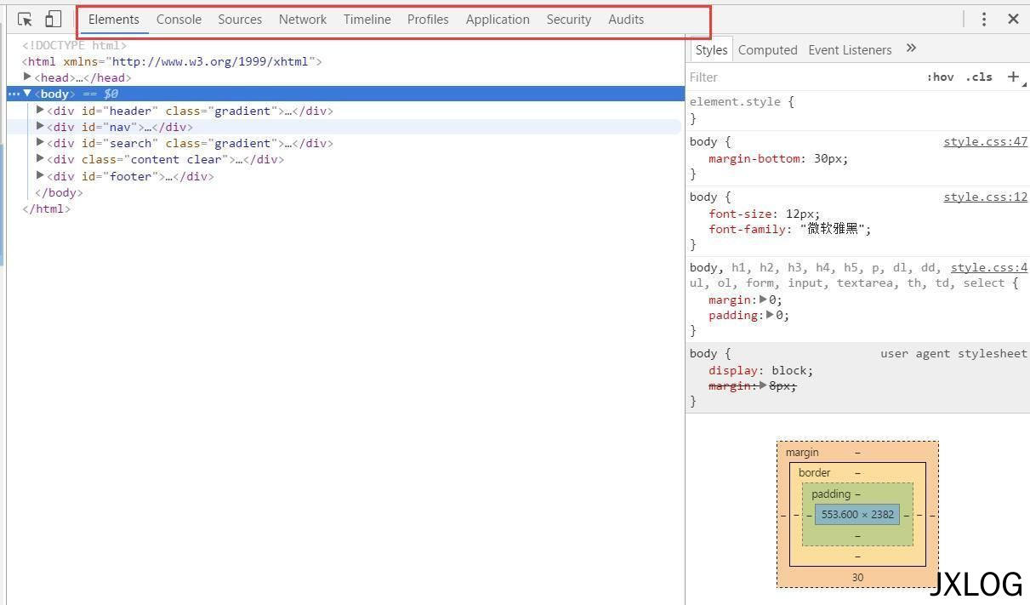
Task: Expand the div id nav node
Action: [x=40, y=126]
